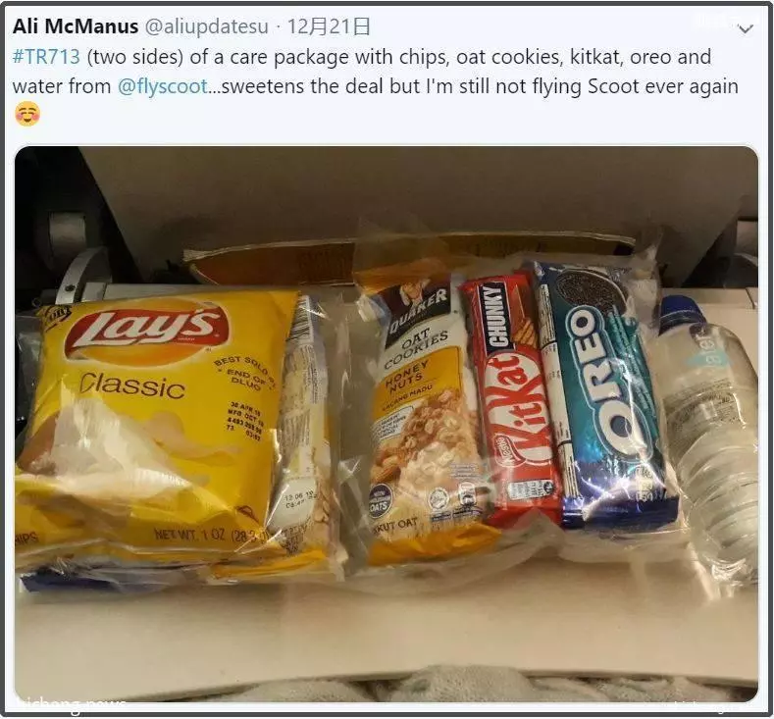Screen dimensions: 774x719
Task: Click the @aliupdatesu handle
Action: 206,26
